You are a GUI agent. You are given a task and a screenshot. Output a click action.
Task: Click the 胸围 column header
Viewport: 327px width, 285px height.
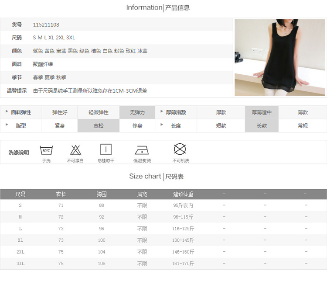click(x=102, y=194)
